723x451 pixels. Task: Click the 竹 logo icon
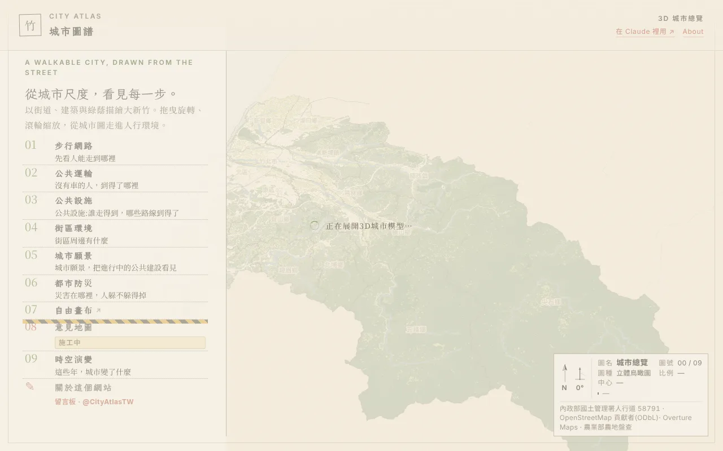[x=30, y=25]
